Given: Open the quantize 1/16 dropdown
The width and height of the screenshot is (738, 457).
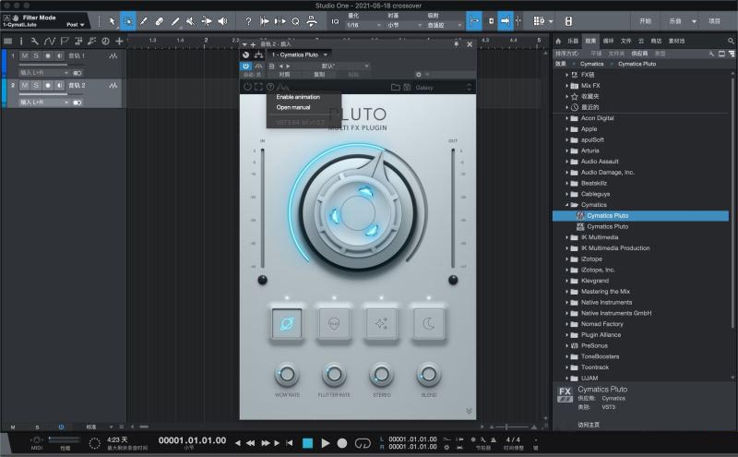Looking at the screenshot, I should tap(363, 25).
